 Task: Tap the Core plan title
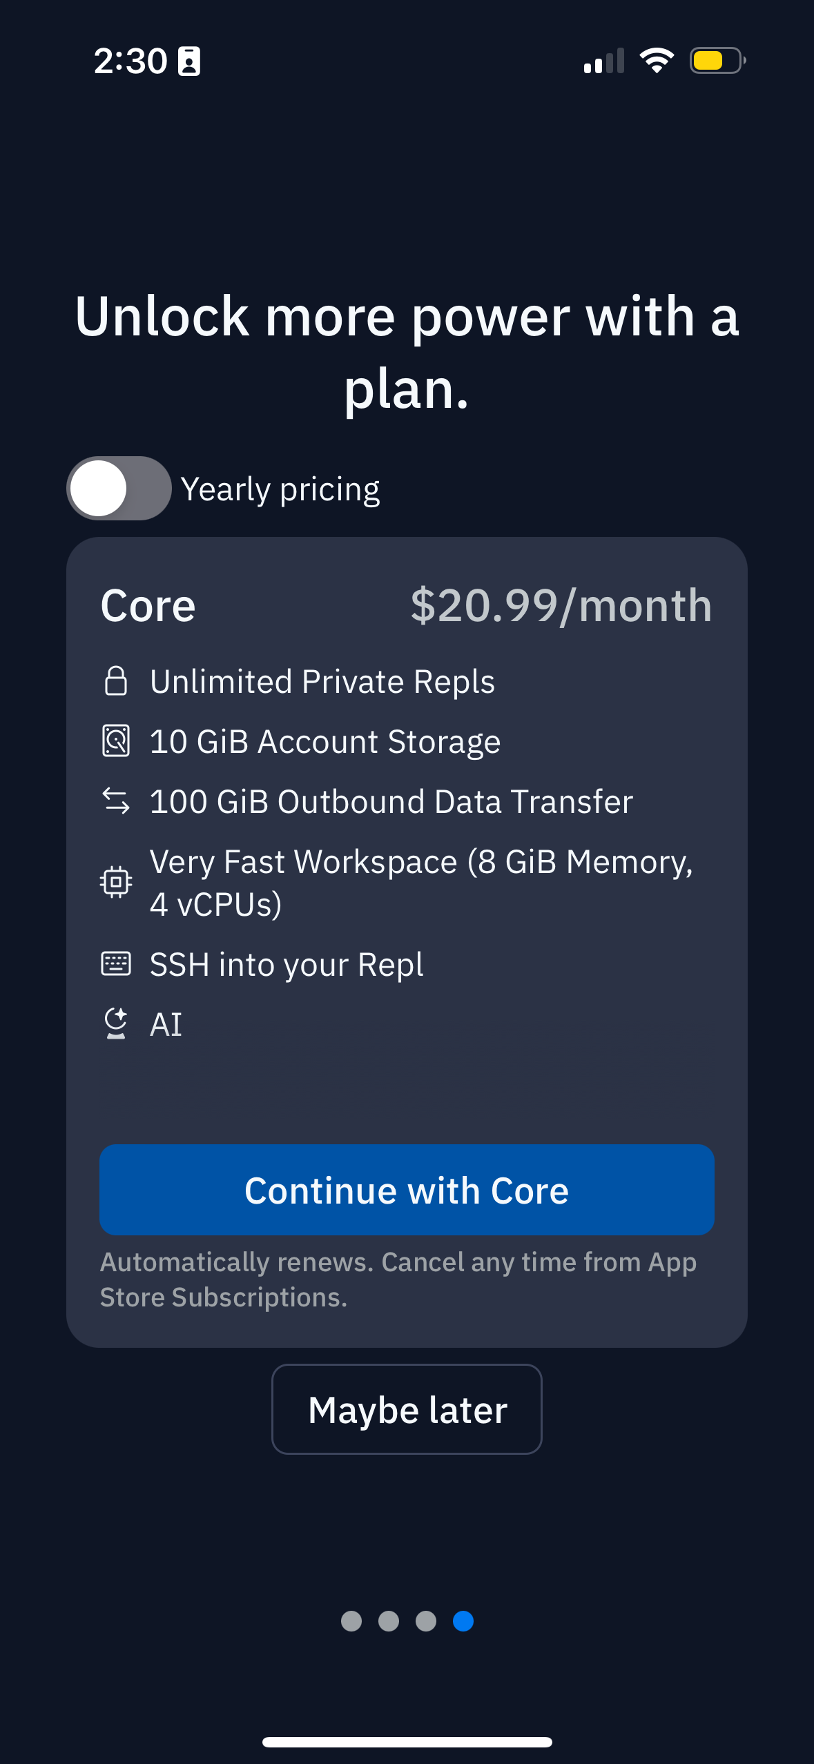click(x=148, y=606)
